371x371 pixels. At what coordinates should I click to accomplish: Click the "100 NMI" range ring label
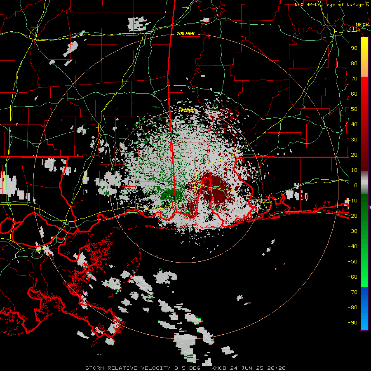[185, 34]
